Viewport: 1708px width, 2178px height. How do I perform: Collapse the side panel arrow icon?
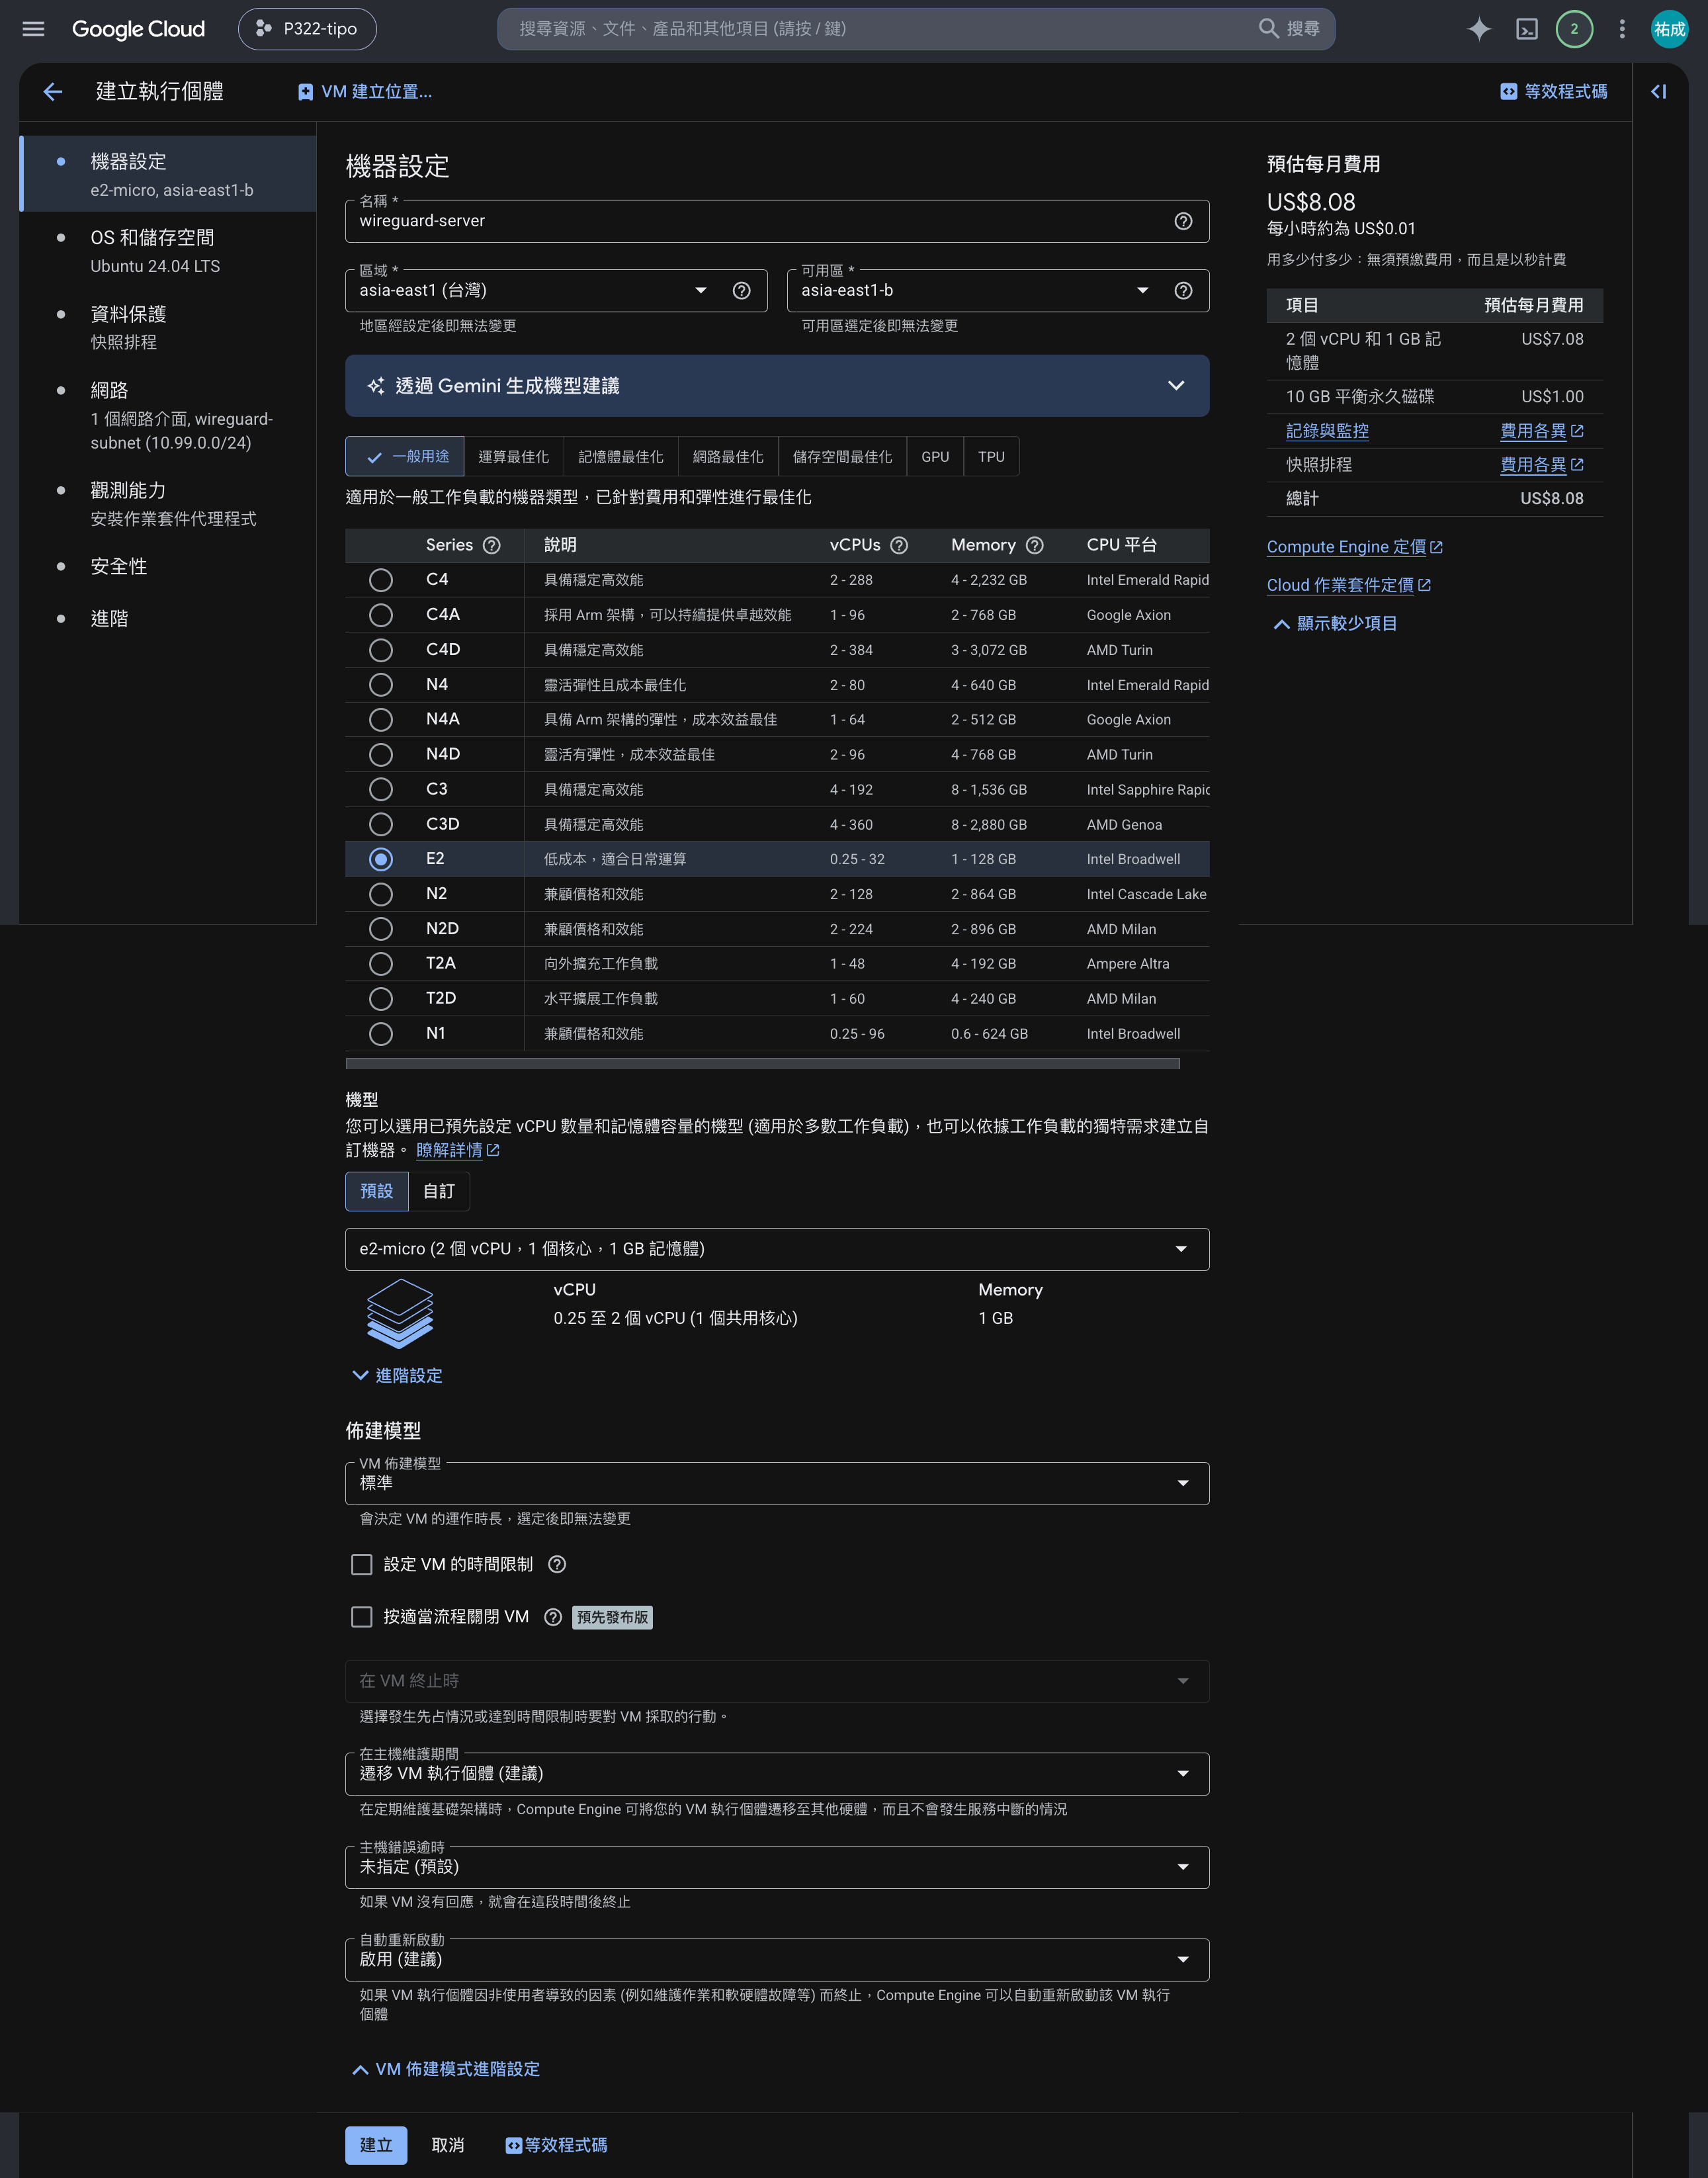click(x=1658, y=92)
